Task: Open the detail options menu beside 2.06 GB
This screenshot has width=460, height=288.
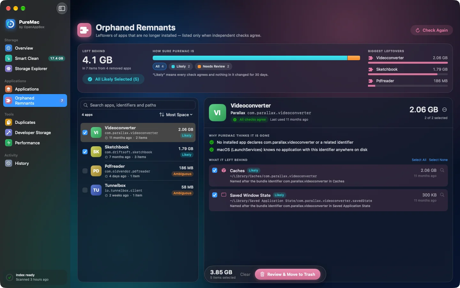Action: point(444,110)
